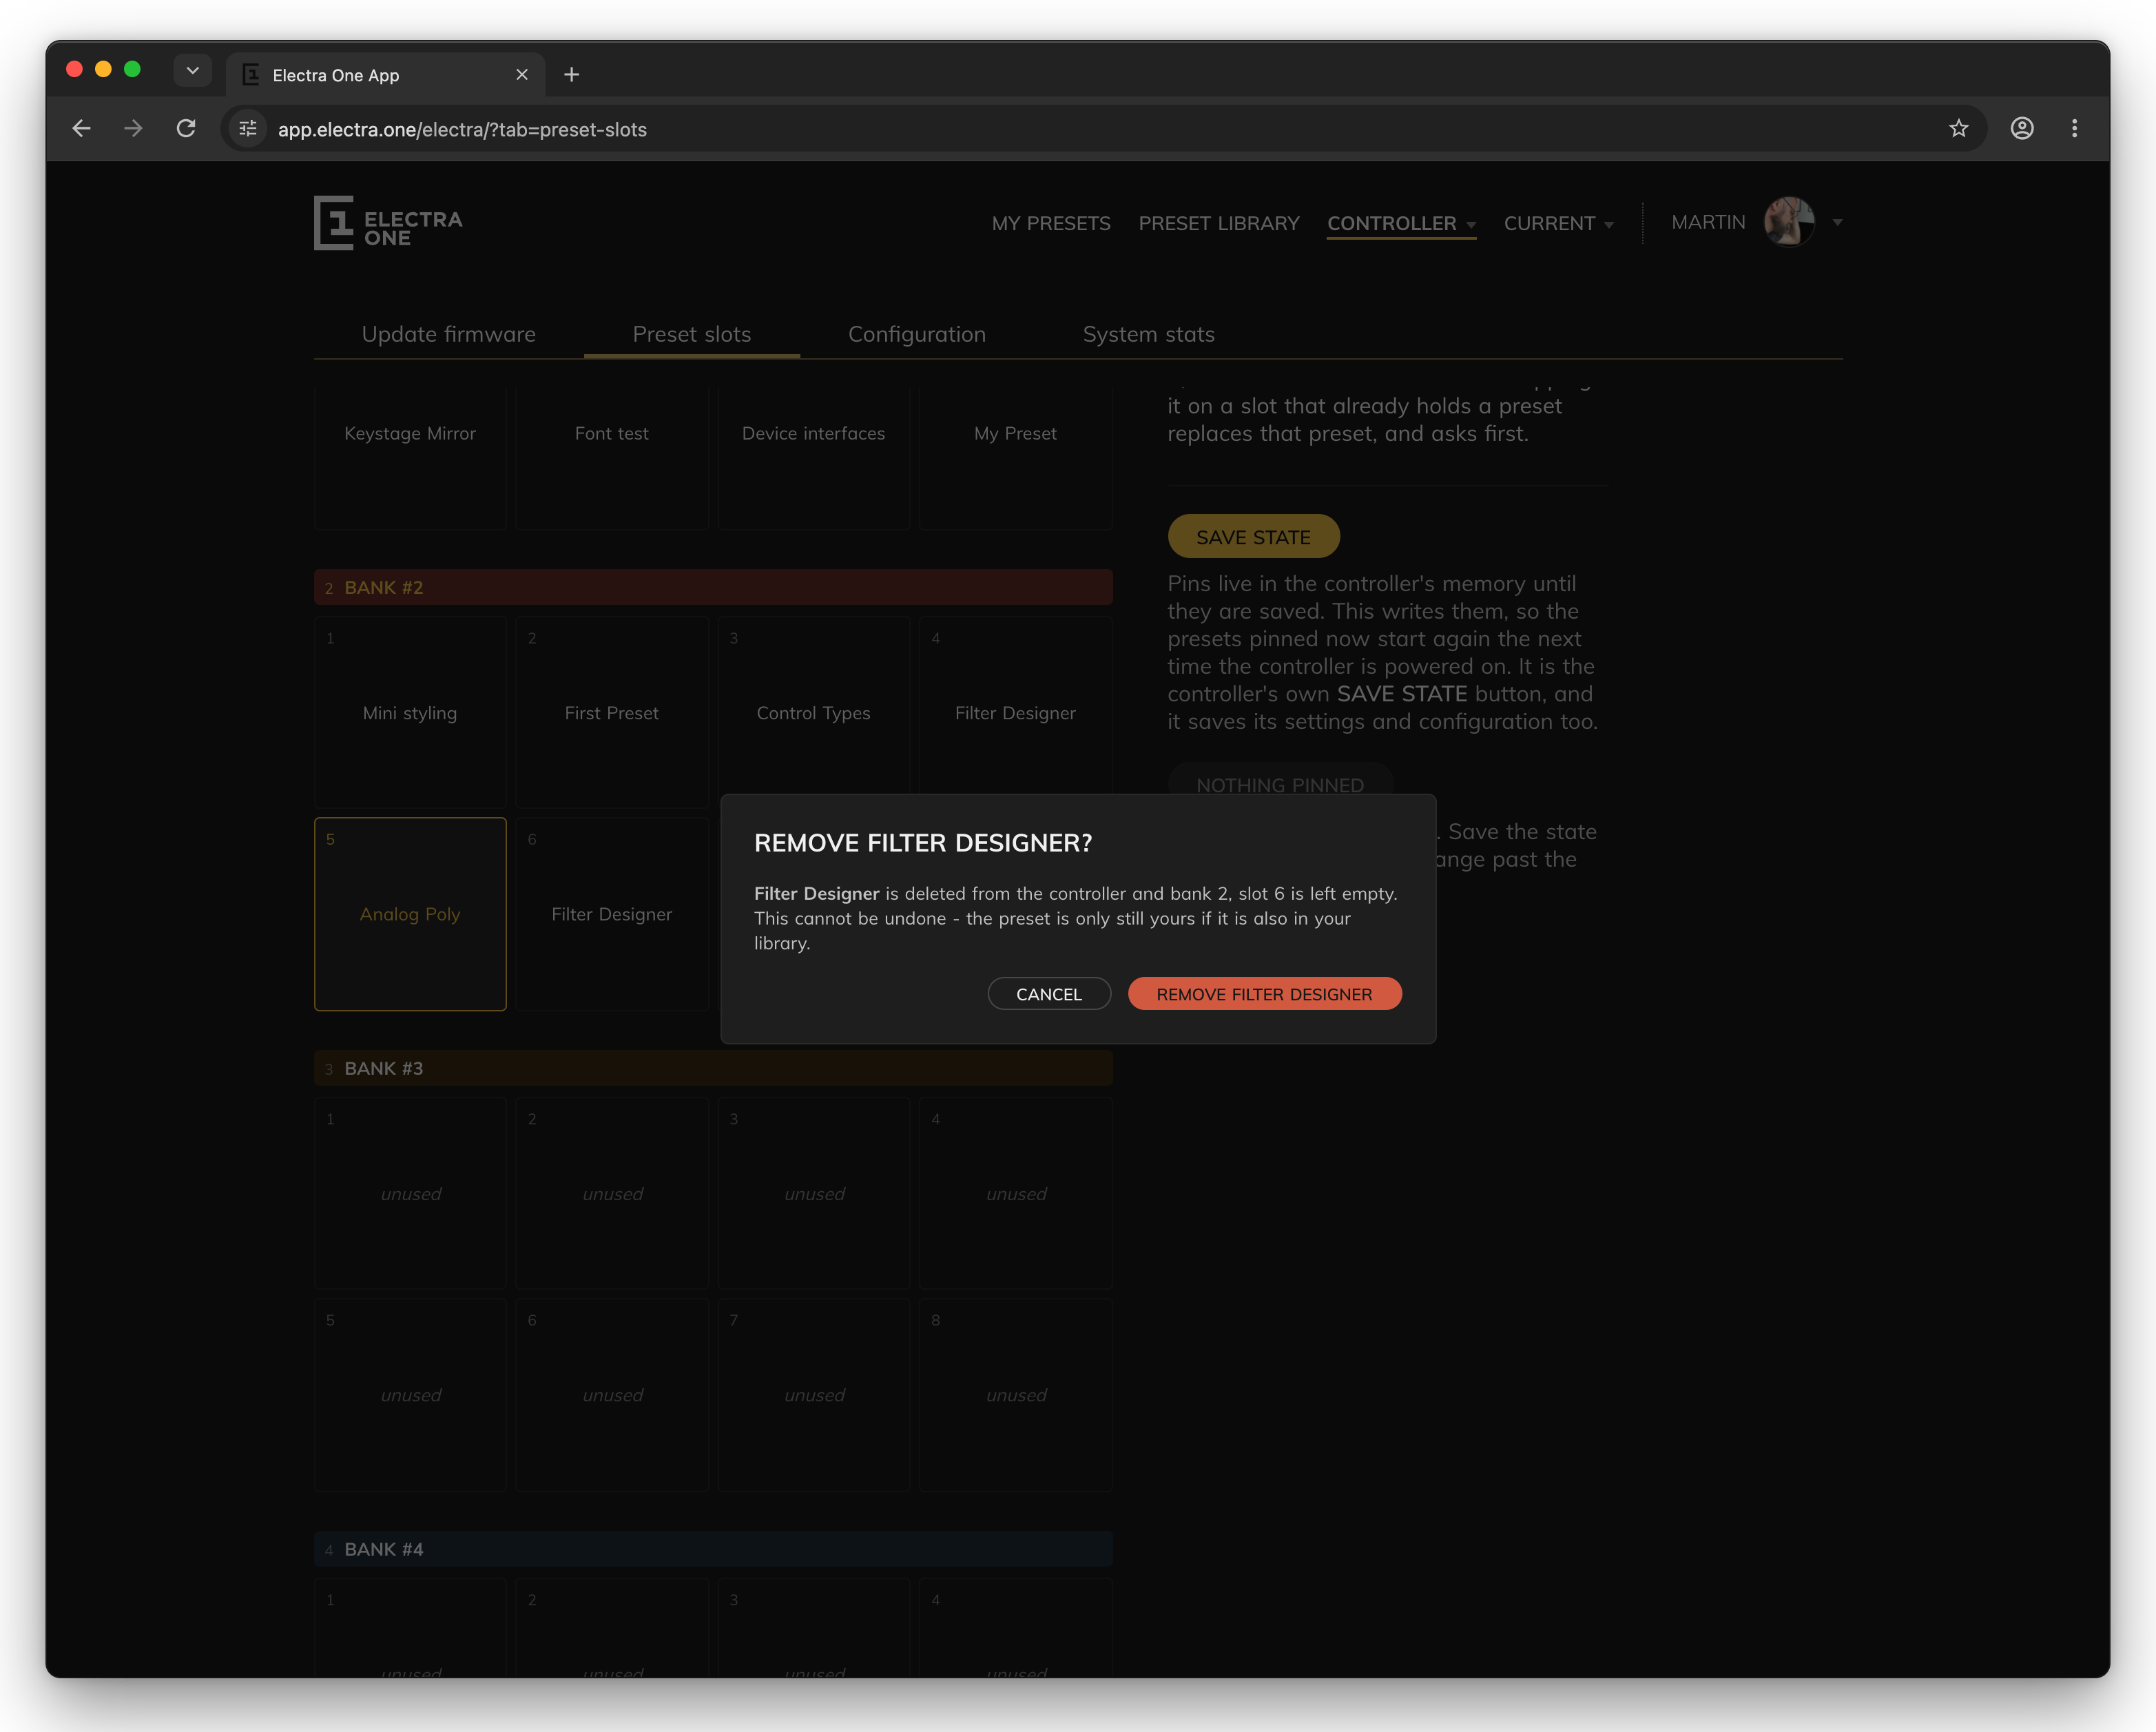Confirm with REMOVE FILTER DESIGNER button
The width and height of the screenshot is (2156, 1732).
coord(1265,994)
